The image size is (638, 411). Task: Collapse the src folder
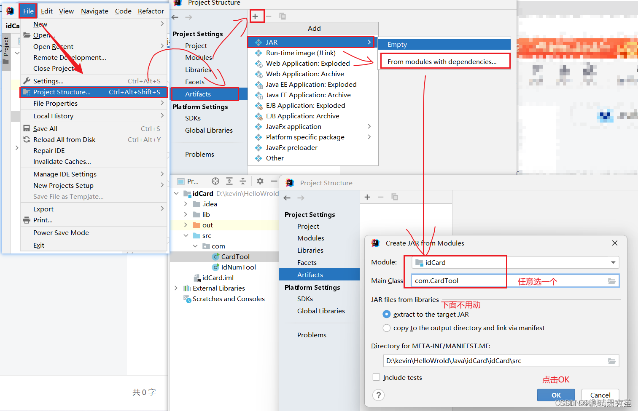click(x=186, y=235)
